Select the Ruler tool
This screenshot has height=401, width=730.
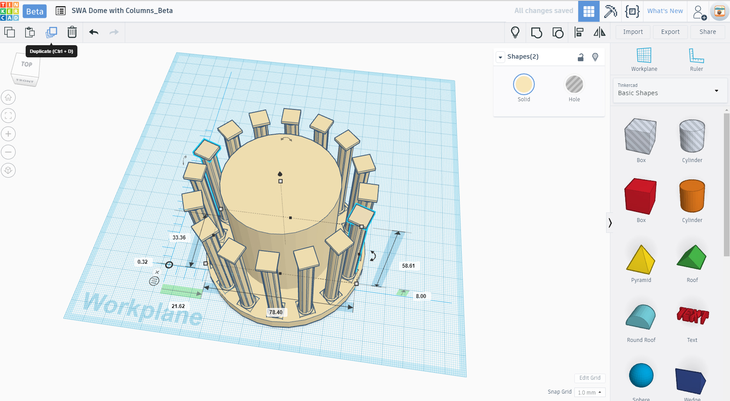(696, 60)
